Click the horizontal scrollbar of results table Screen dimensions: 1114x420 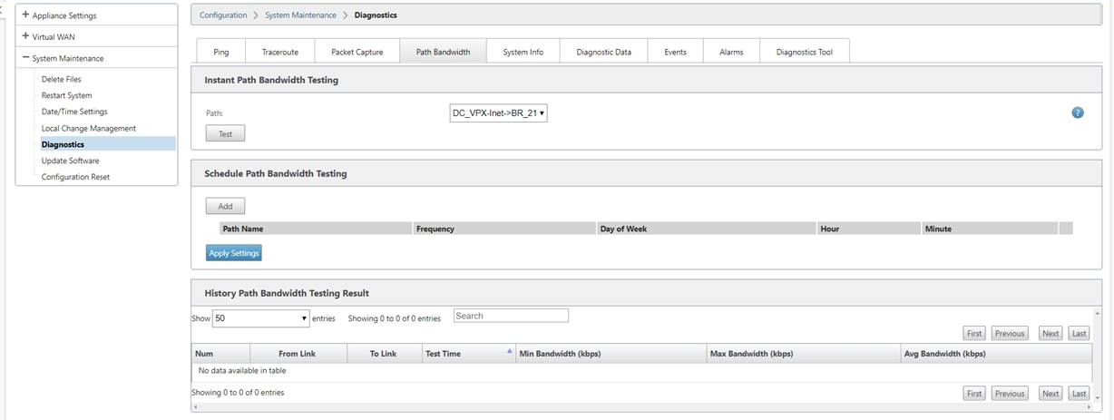pyautogui.click(x=641, y=407)
